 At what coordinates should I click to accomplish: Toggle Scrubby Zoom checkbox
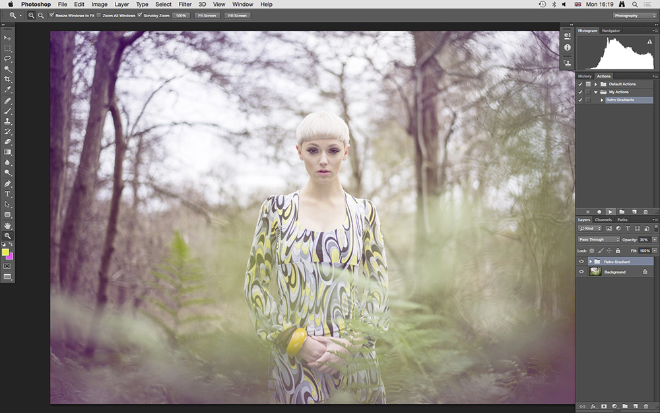click(140, 15)
